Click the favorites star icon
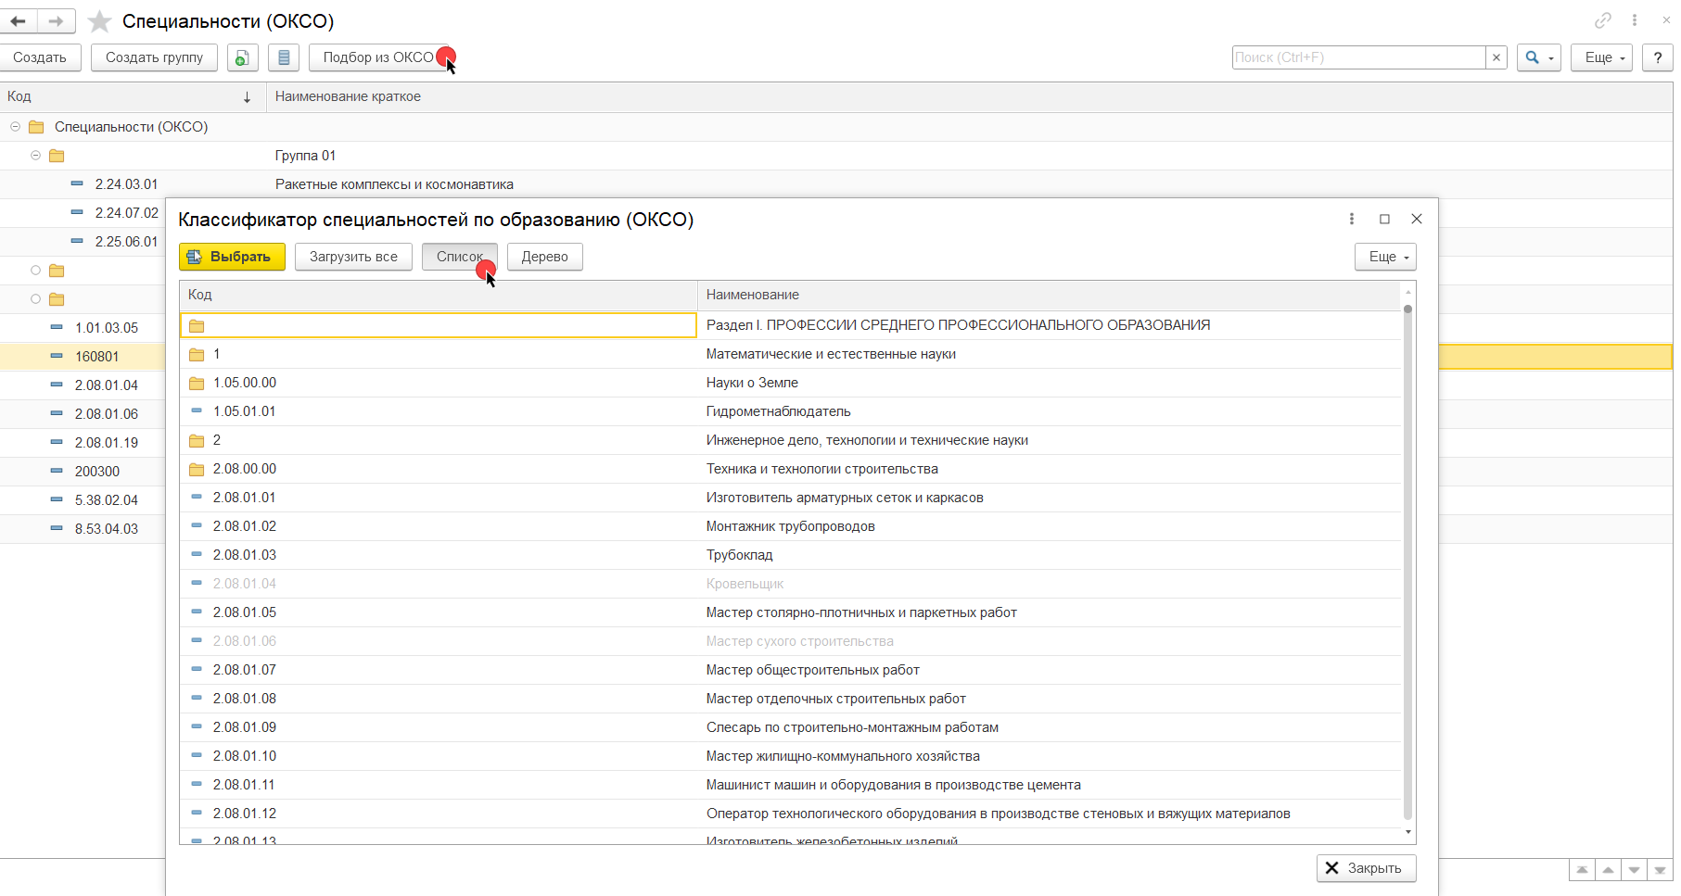Image resolution: width=1681 pixels, height=896 pixels. (99, 21)
